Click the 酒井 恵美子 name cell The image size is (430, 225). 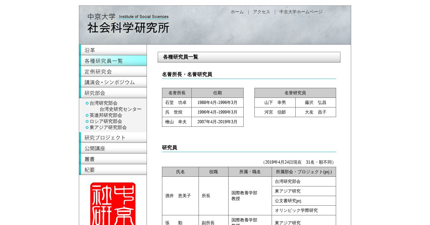click(x=181, y=196)
